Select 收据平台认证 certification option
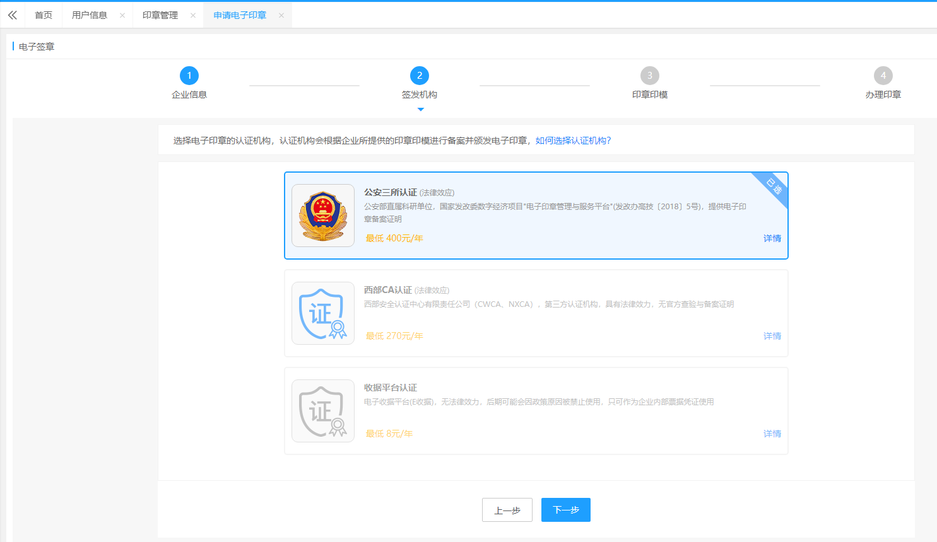Screen dimensions: 937x542 [x=390, y=388]
